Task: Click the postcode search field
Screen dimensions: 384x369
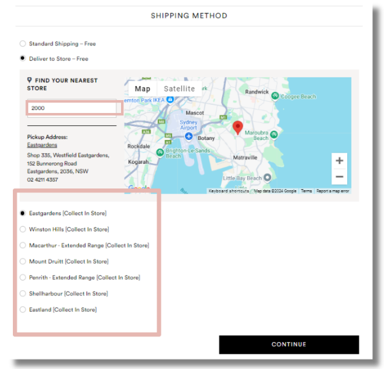Action: [72, 108]
